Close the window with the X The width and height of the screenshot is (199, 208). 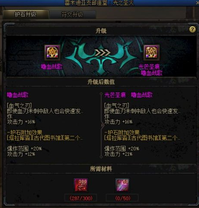197,3
